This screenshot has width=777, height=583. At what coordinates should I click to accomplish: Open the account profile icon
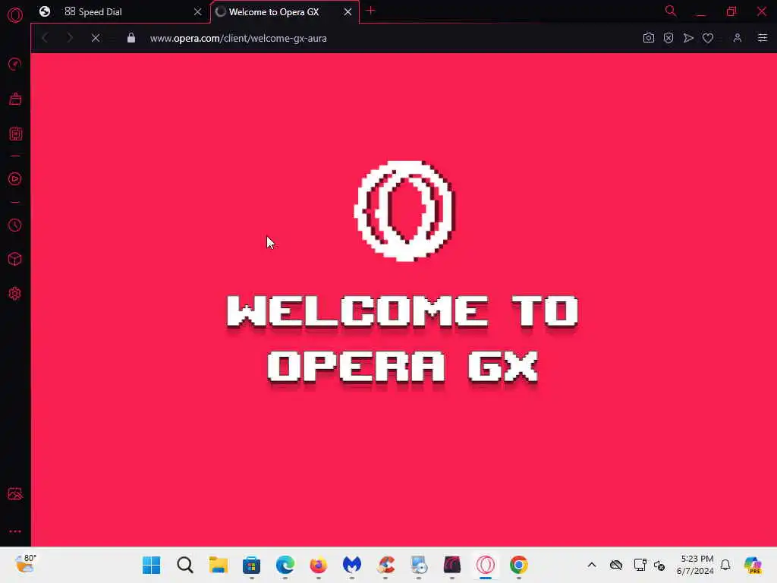pos(738,38)
